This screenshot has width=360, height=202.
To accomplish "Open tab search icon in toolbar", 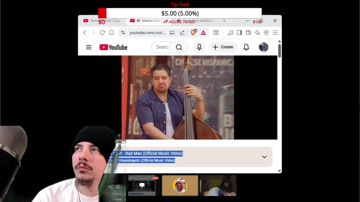I will coord(216,33).
